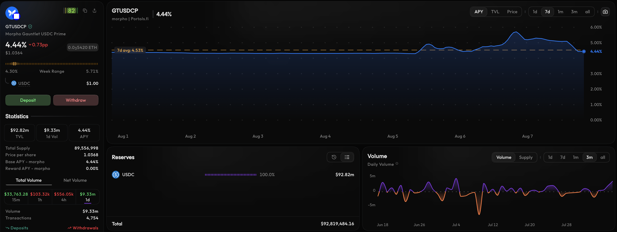Click the Week Range indicator bar

coord(52,64)
